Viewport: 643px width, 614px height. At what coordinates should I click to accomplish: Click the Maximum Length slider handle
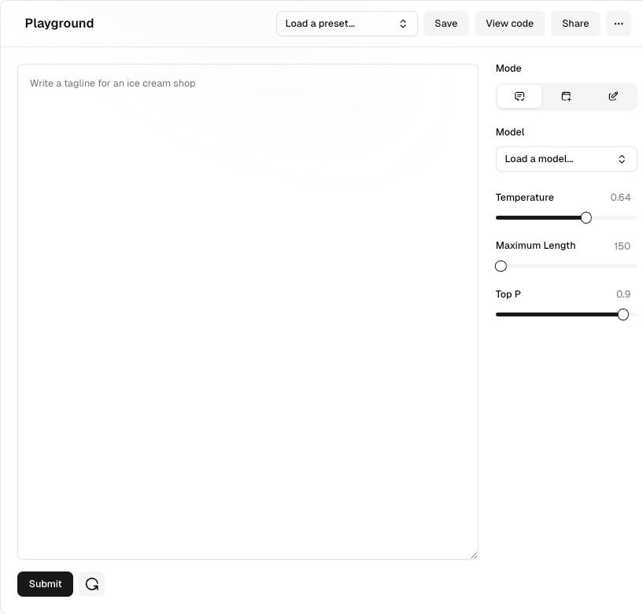click(501, 266)
